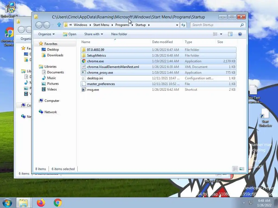The image size is (278, 208).
Task: Open the Start Unlocker desktop shortcut
Action: (265, 118)
